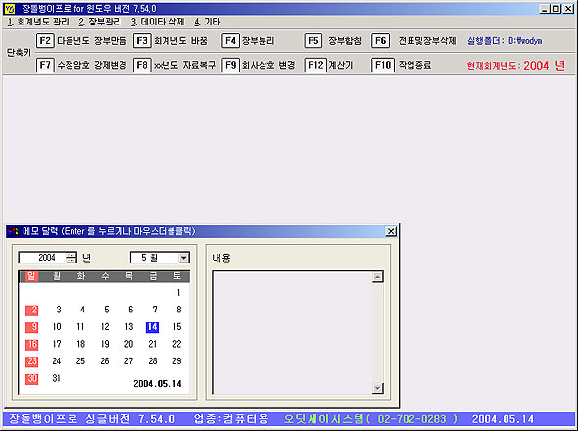Select Sunday 16 in the calendar
This screenshot has height=431, width=578.
tap(31, 345)
